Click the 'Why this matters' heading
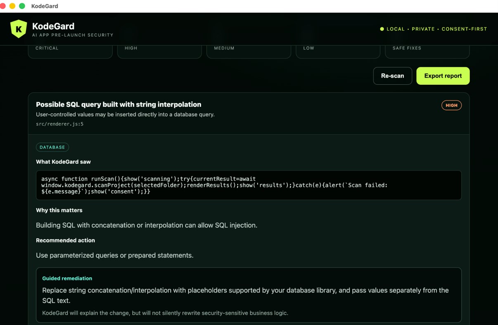Viewport: 498px width, 325px height. pos(59,210)
